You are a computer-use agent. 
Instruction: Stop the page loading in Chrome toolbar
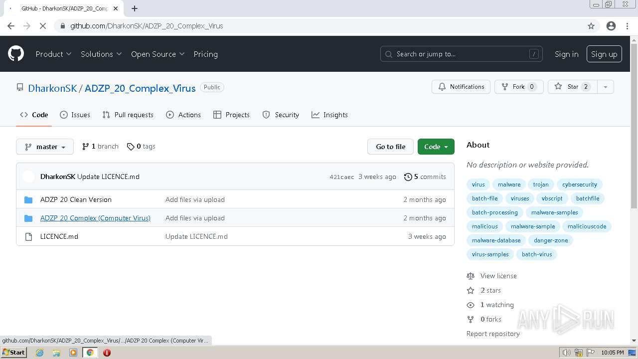click(43, 26)
